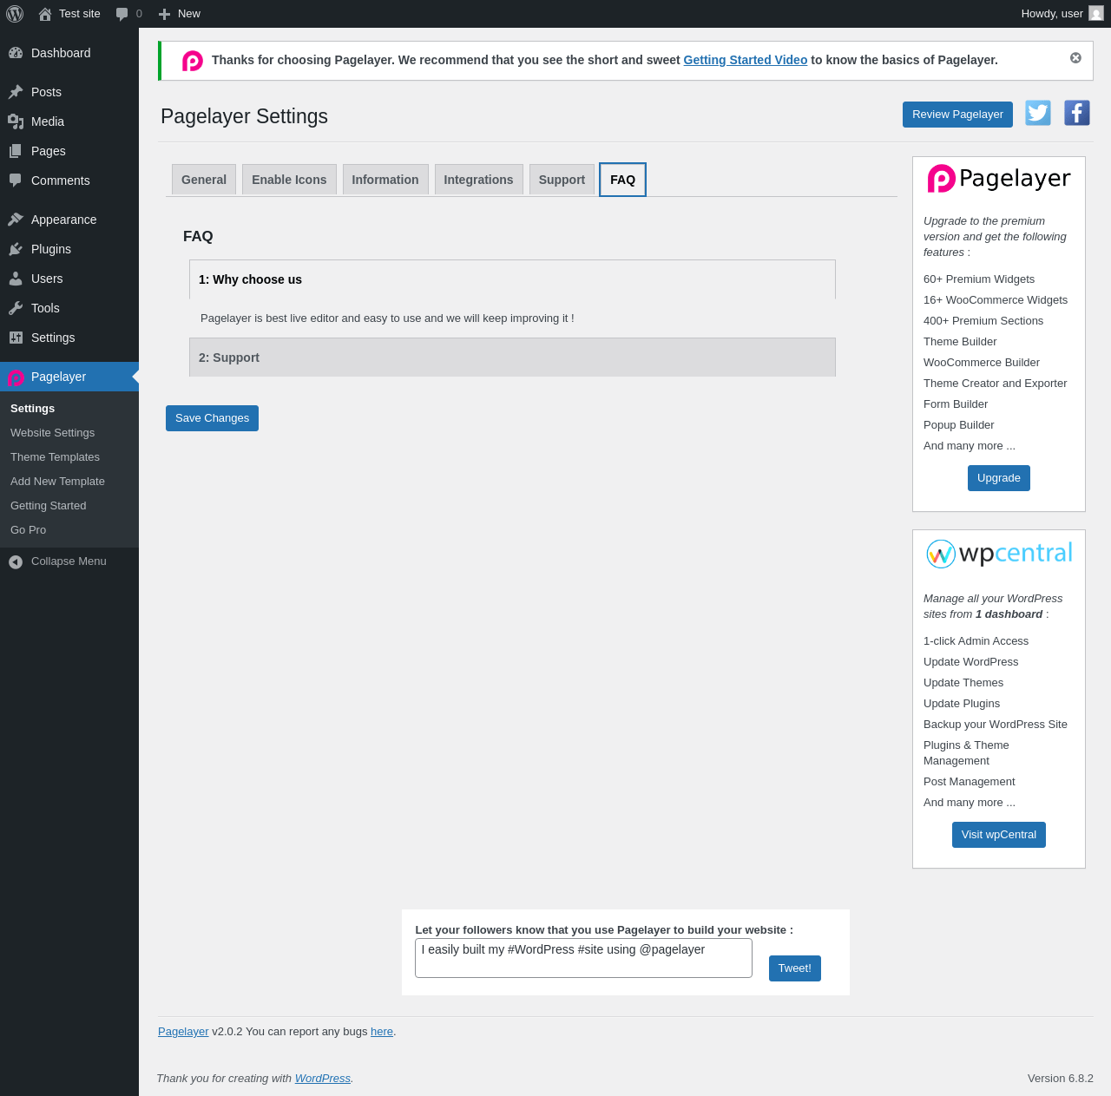Switch to the Integrations tab
The width and height of the screenshot is (1111, 1096).
coord(478,180)
